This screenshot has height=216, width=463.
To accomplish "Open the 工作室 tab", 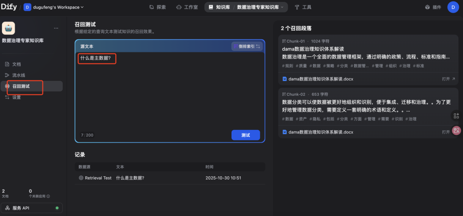I will 187,7.
